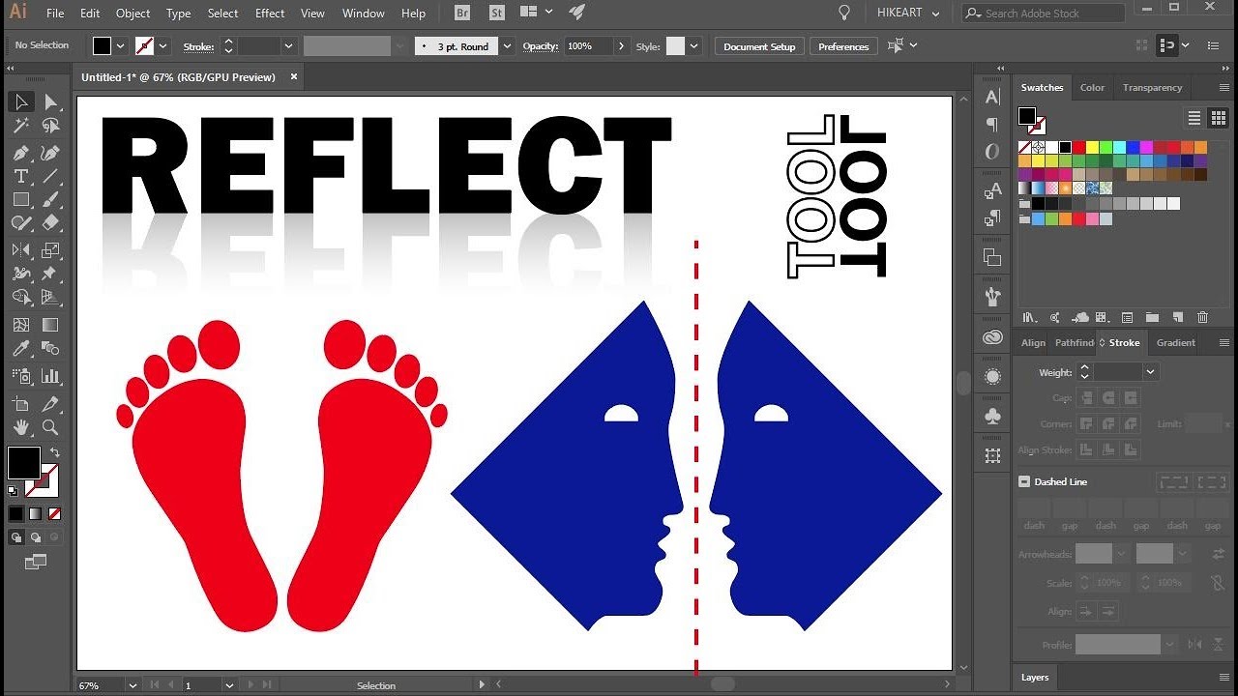Enable the Dashed Line option

[x=1024, y=481]
